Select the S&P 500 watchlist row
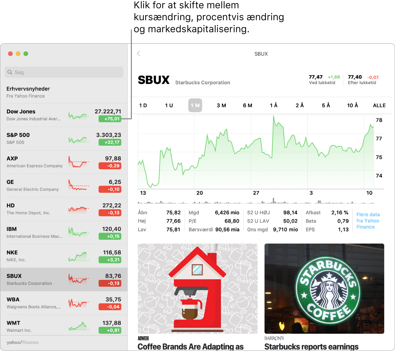The width and height of the screenshot is (395, 351). 64,139
